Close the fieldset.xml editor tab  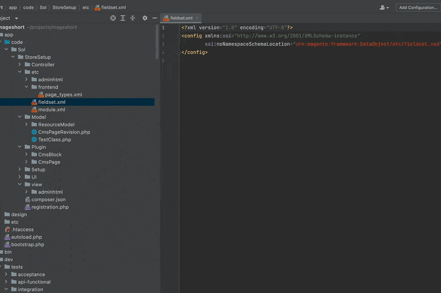coord(197,18)
